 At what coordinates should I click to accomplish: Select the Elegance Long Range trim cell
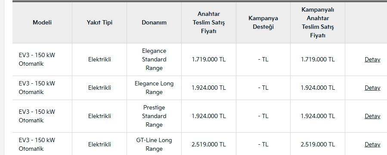(x=154, y=88)
